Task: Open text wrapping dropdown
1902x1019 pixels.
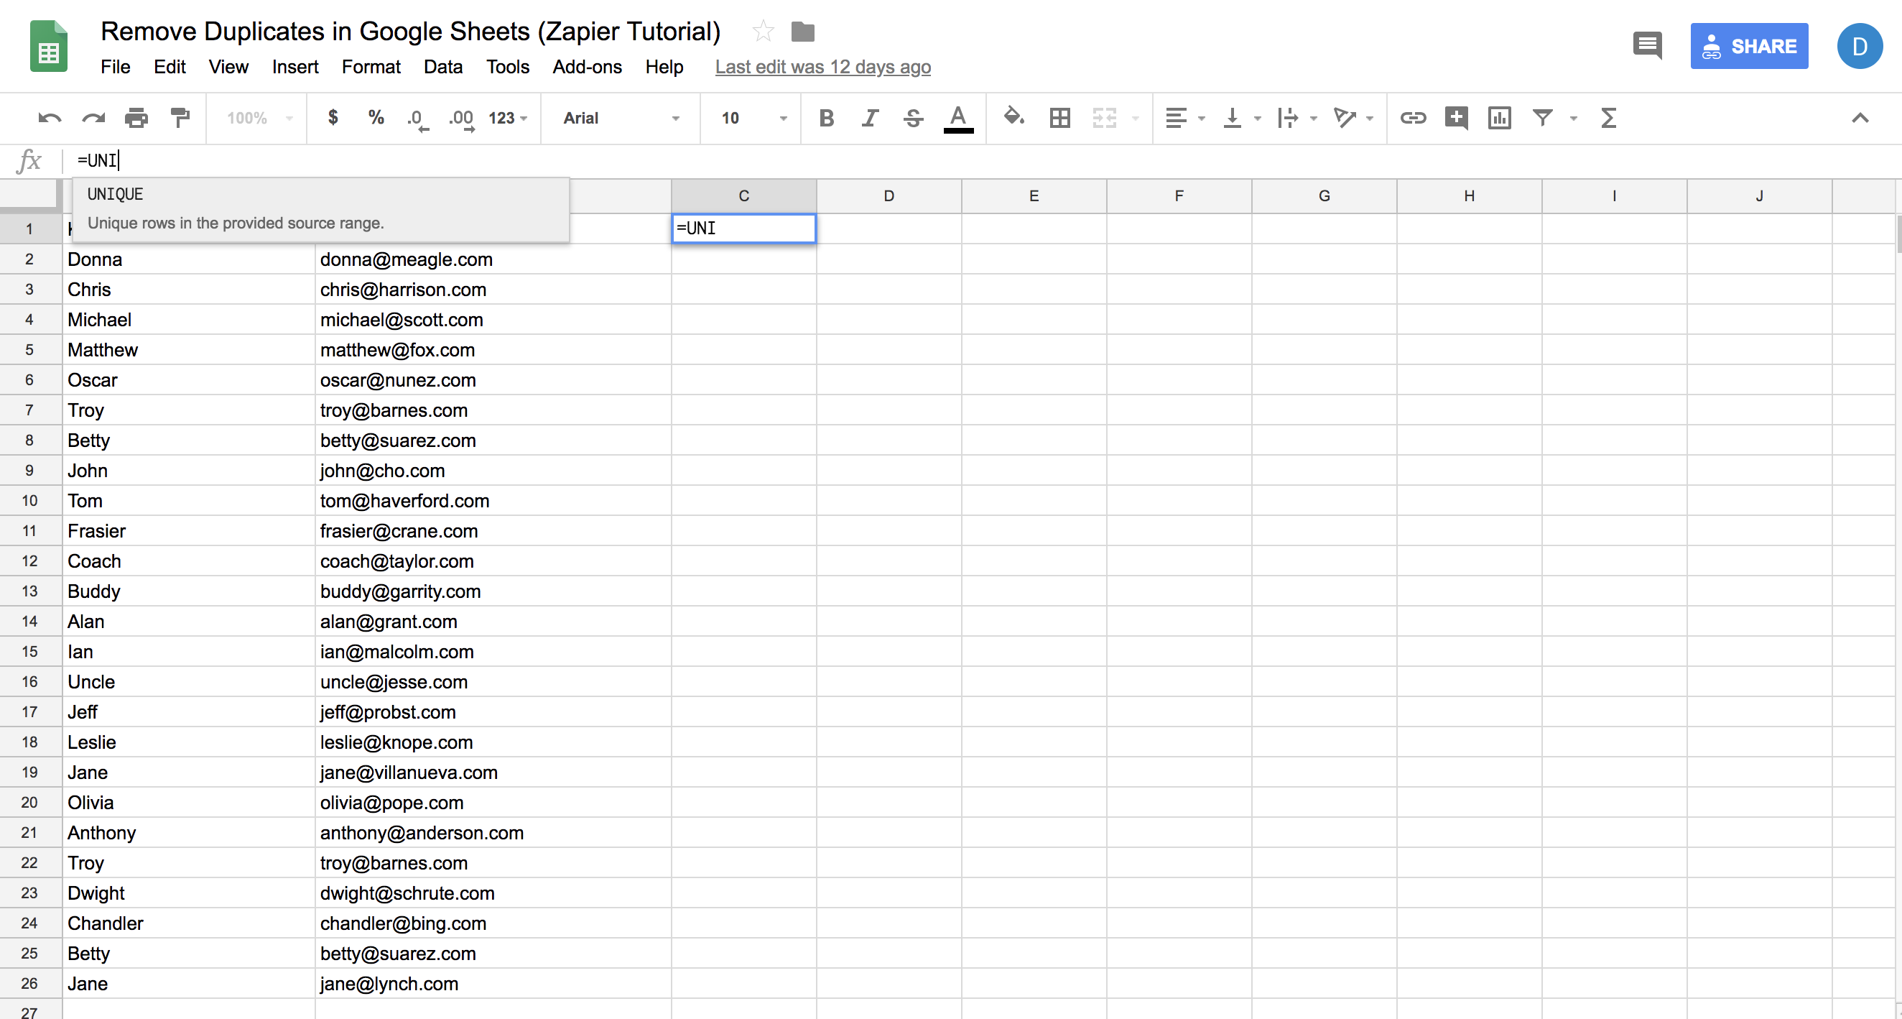Action: (1296, 119)
